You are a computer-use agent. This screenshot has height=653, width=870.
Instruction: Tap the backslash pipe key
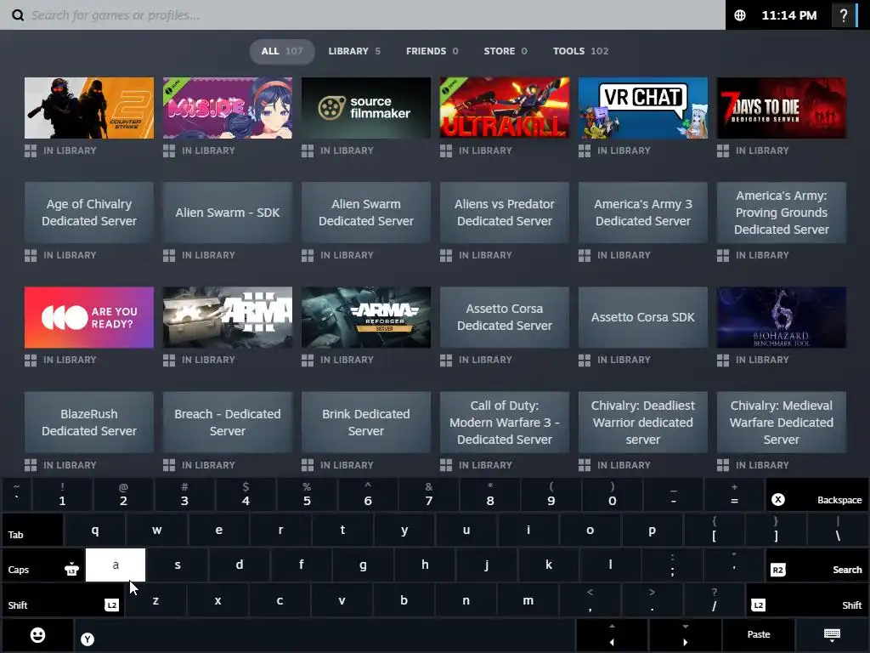(838, 530)
